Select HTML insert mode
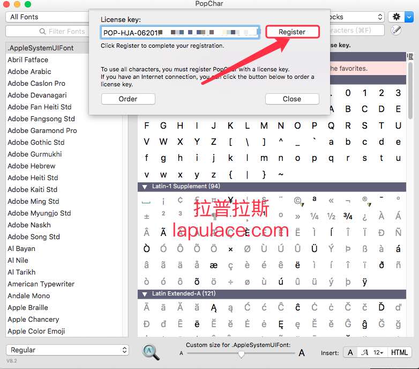The height and width of the screenshot is (369, 419). pyautogui.click(x=399, y=352)
